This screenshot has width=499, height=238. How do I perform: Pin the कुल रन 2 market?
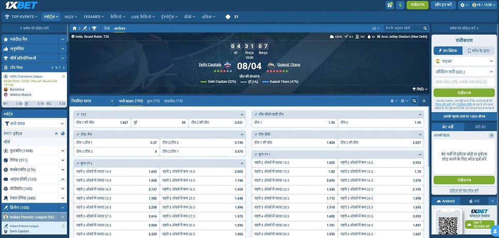(77, 163)
